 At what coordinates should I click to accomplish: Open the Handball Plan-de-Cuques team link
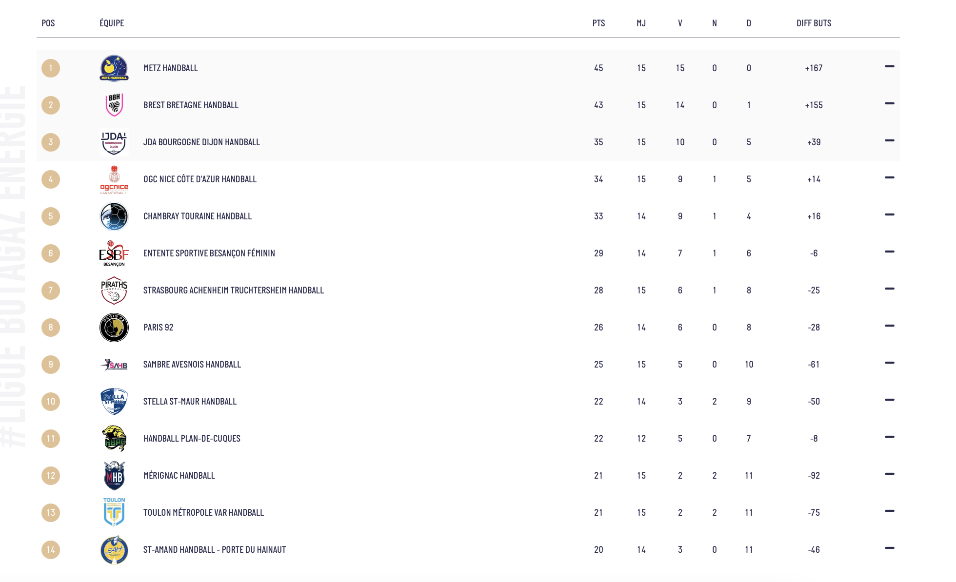click(x=192, y=439)
